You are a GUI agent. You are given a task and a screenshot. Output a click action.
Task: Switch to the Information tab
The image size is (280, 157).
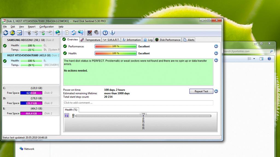click(x=132, y=40)
